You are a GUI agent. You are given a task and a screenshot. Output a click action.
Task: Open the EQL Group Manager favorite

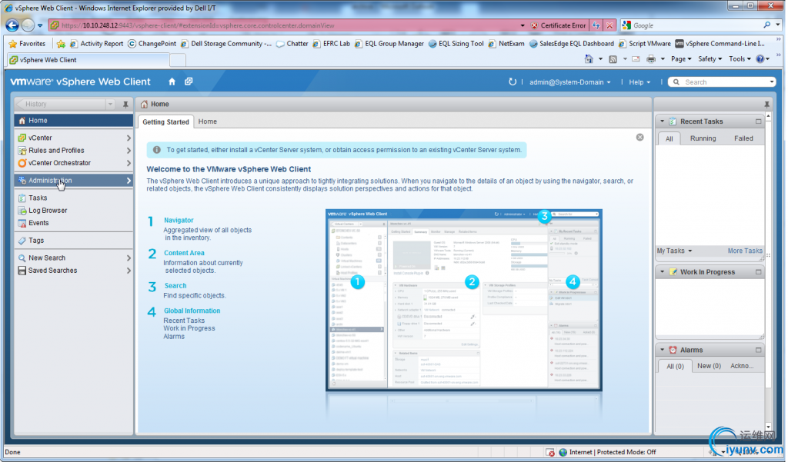coord(389,44)
